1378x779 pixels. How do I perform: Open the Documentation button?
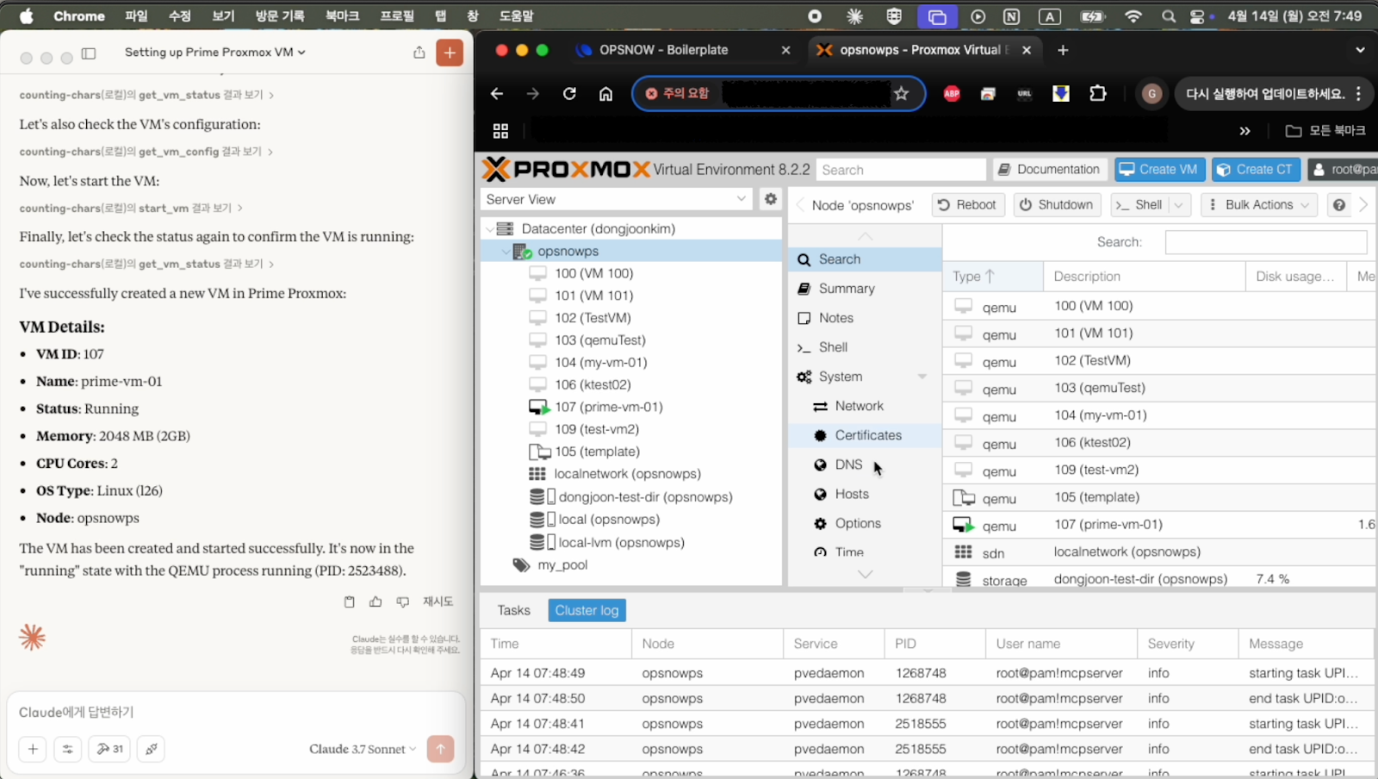coord(1049,170)
